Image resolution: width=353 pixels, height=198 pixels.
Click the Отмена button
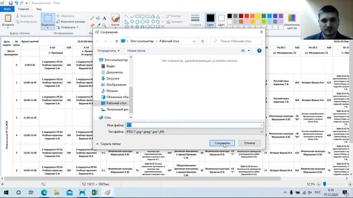click(249, 143)
